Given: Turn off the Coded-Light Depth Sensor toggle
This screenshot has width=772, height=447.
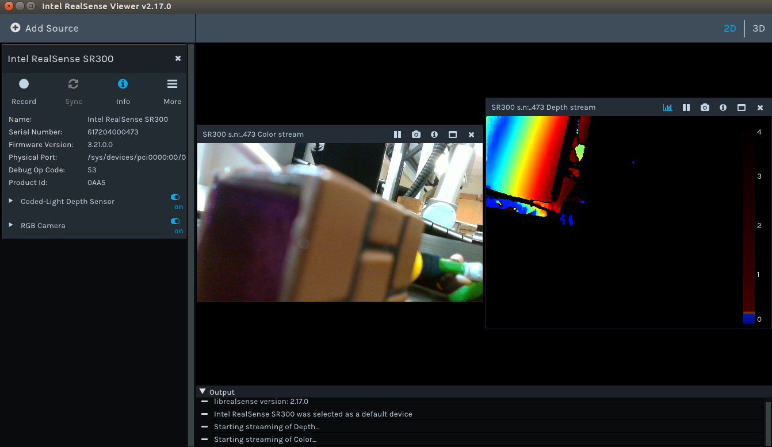Looking at the screenshot, I should (x=175, y=197).
